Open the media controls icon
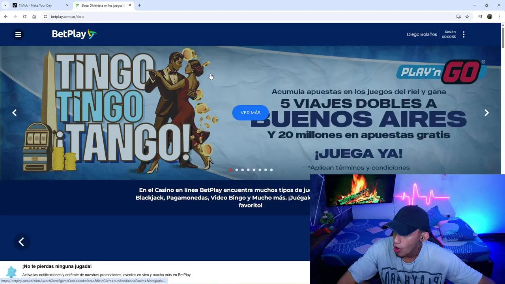The height and width of the screenshot is (284, 505). coord(480,17)
